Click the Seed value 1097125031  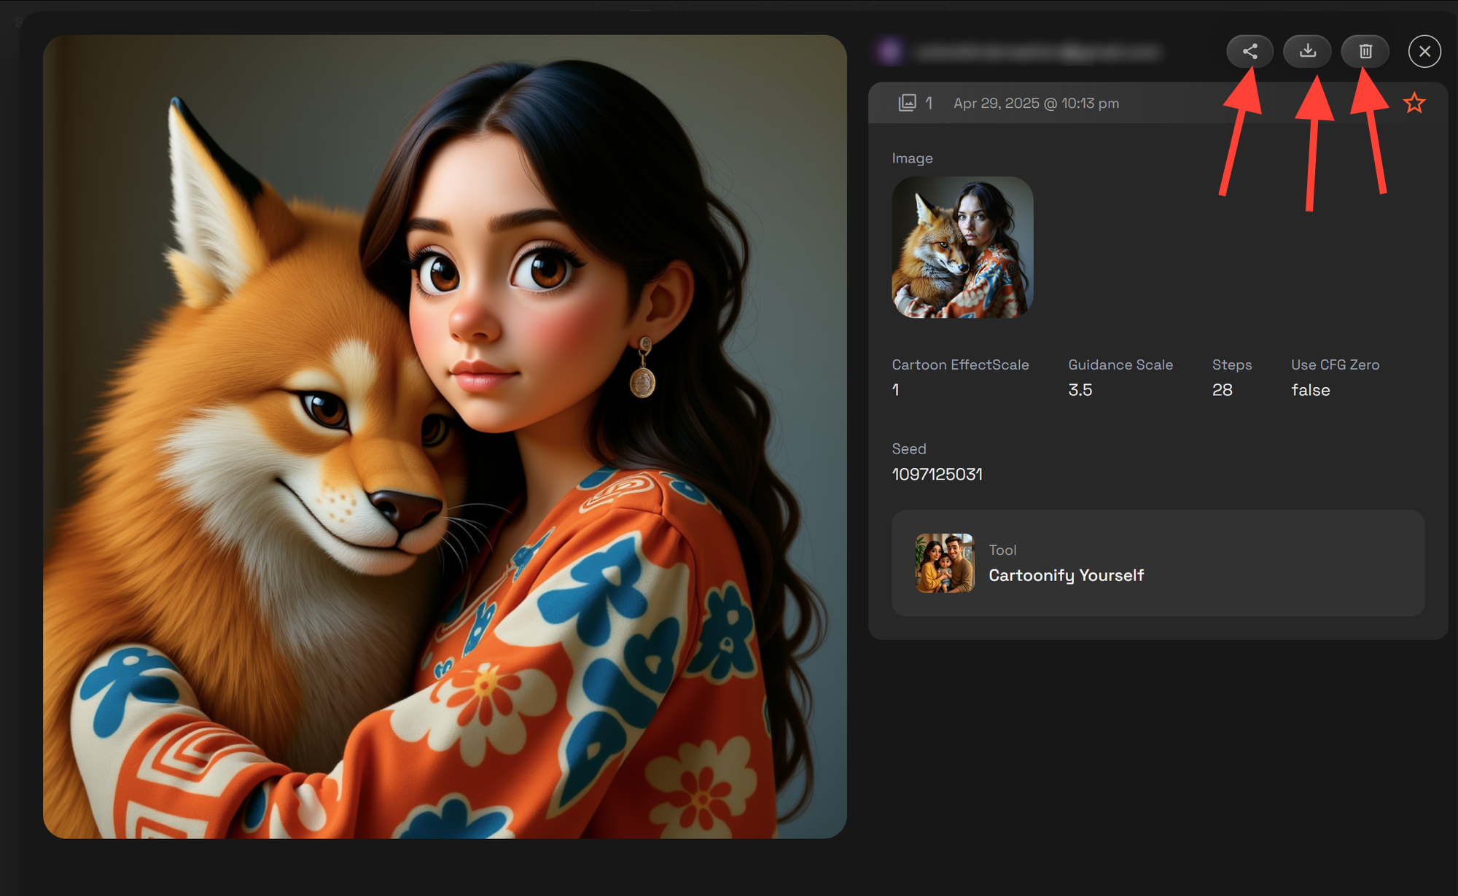pyautogui.click(x=937, y=474)
